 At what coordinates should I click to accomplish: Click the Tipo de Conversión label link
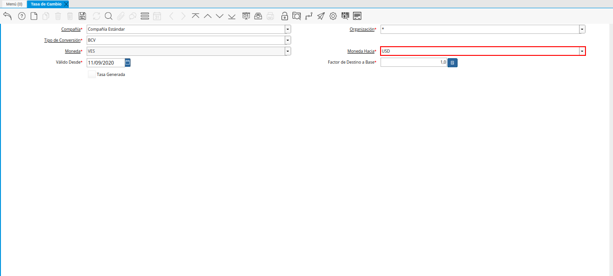coord(62,40)
